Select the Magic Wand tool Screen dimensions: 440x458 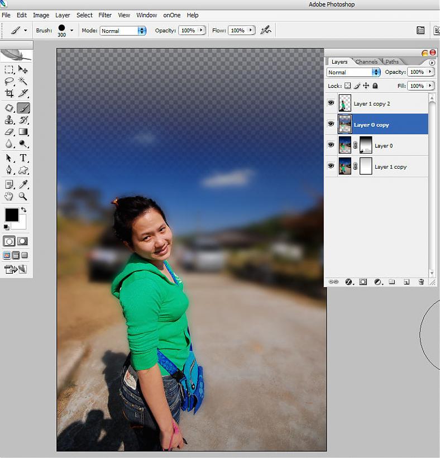coord(23,81)
